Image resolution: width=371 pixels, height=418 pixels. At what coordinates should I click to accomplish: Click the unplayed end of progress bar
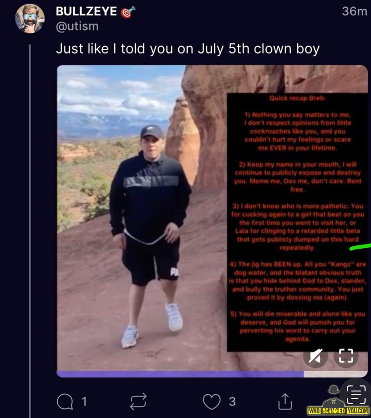click(336, 374)
